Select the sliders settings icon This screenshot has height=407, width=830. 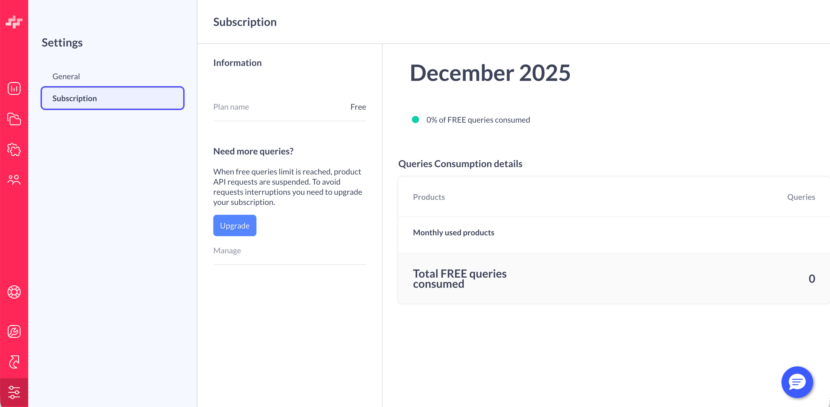click(x=14, y=392)
